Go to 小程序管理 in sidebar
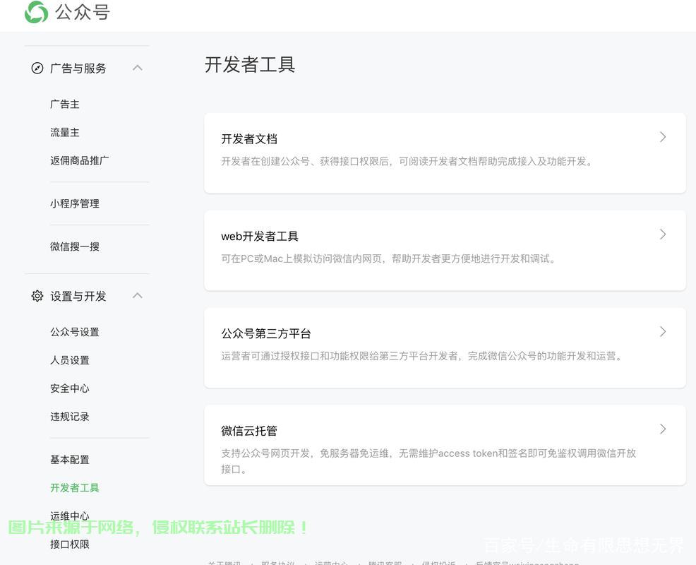 75,203
